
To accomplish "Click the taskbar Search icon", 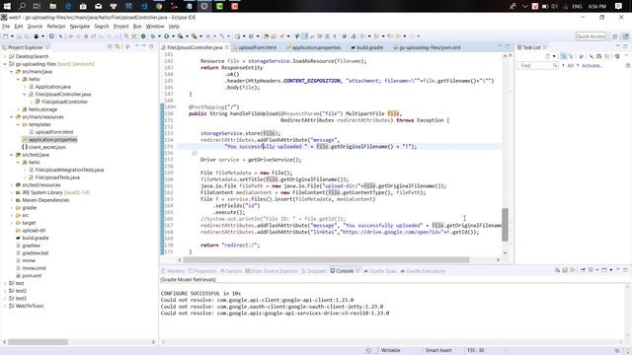I will click(x=22, y=6).
